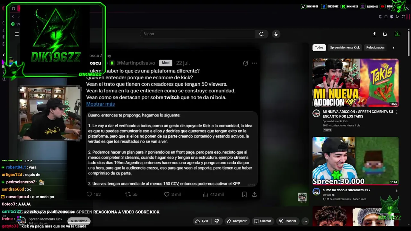Click the Mod badge in tweet
Screen dimensions: 411x231
166,63
